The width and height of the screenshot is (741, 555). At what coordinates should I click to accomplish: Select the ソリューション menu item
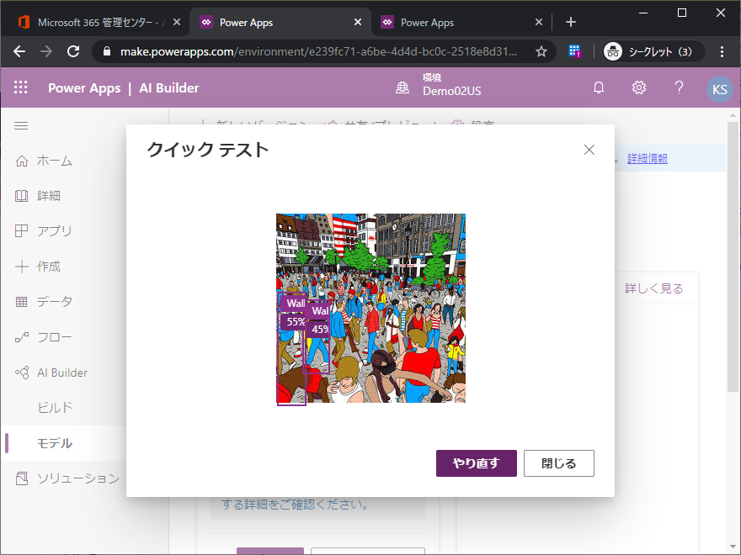[x=78, y=478]
